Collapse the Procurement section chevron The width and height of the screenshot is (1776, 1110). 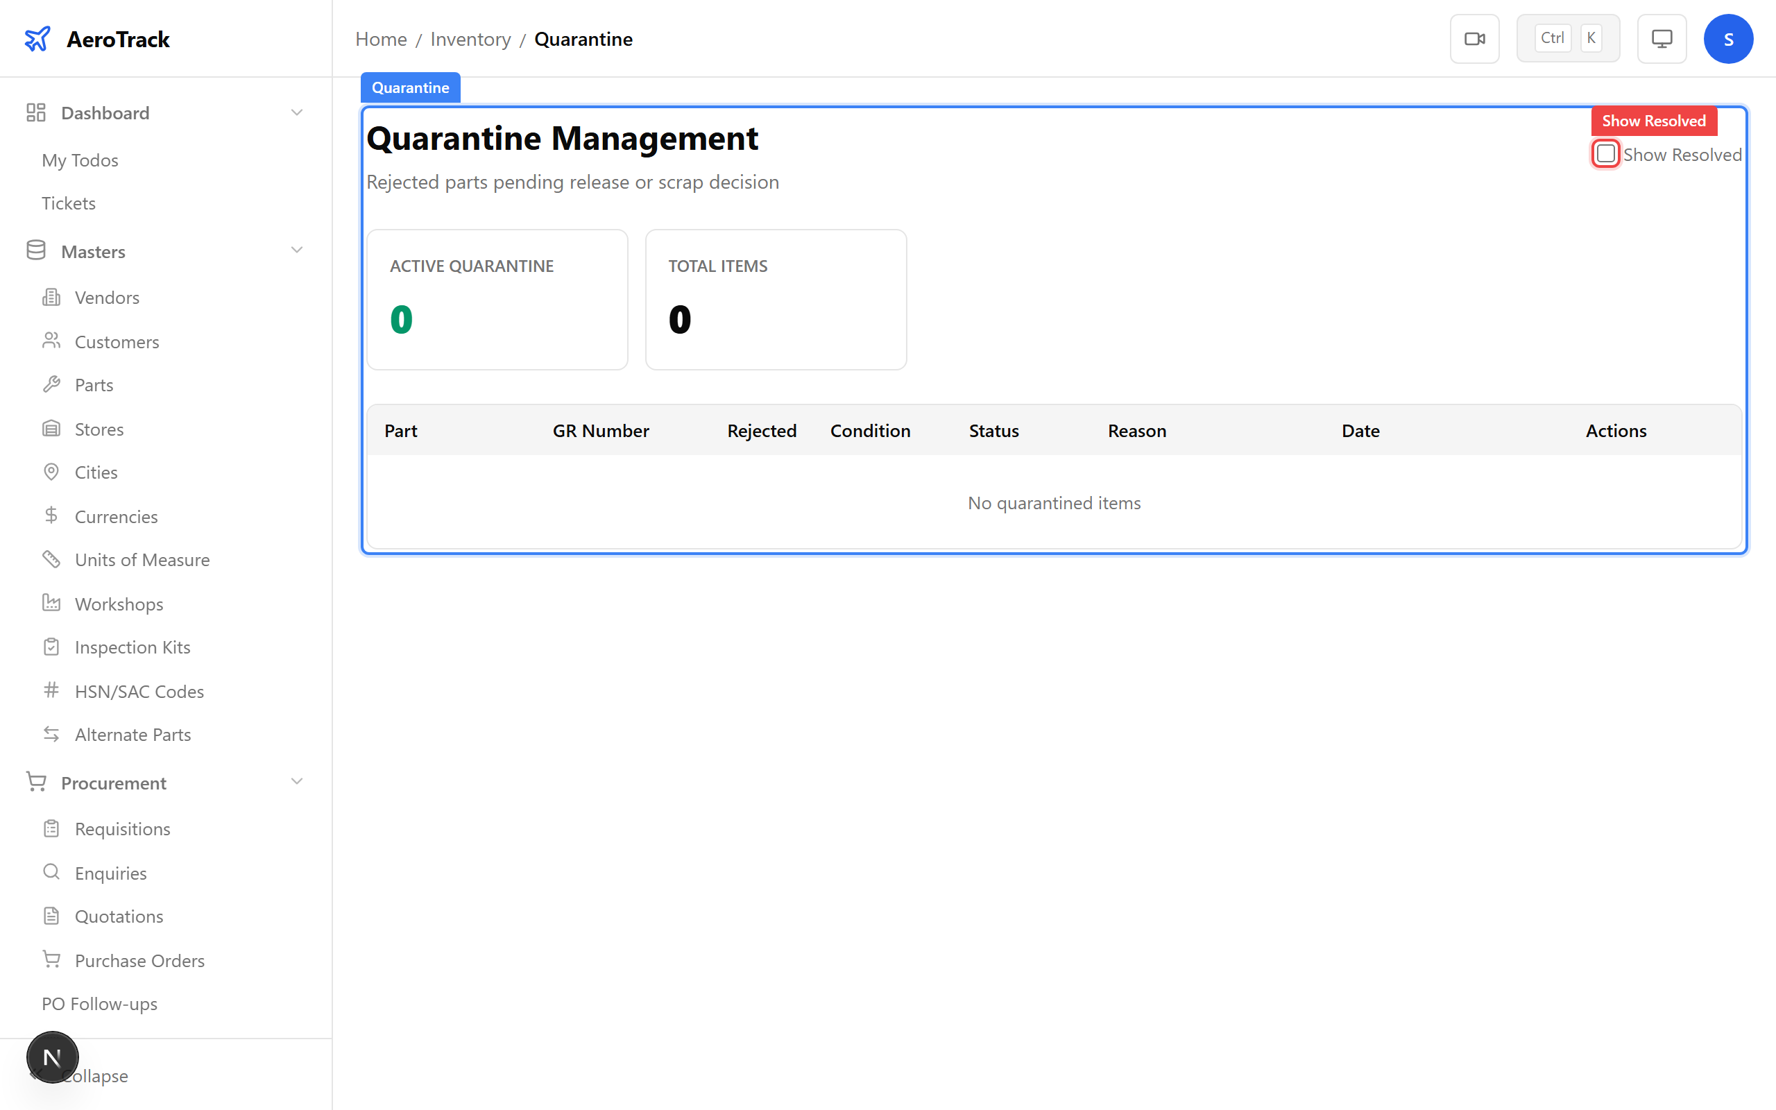tap(296, 783)
